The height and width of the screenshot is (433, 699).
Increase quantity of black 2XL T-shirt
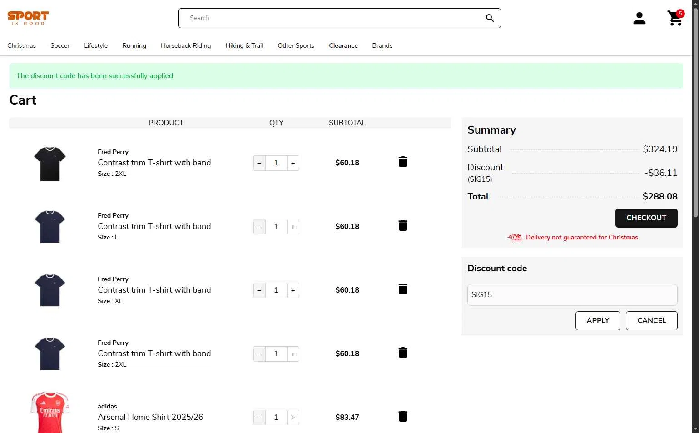(293, 163)
